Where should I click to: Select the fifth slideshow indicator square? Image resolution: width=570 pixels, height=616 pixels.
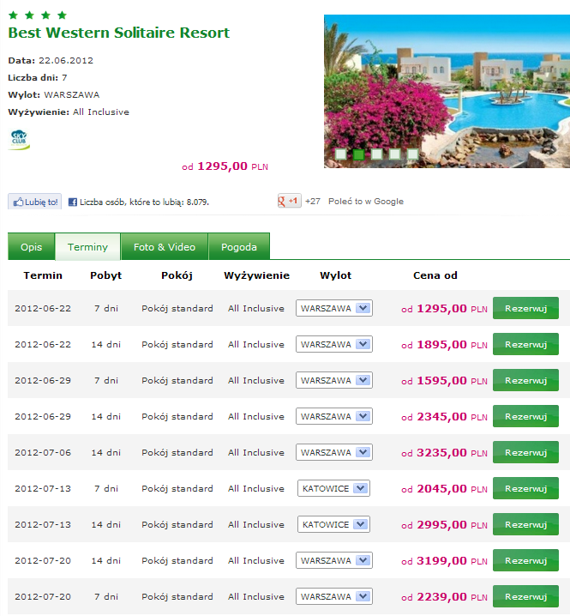(412, 154)
